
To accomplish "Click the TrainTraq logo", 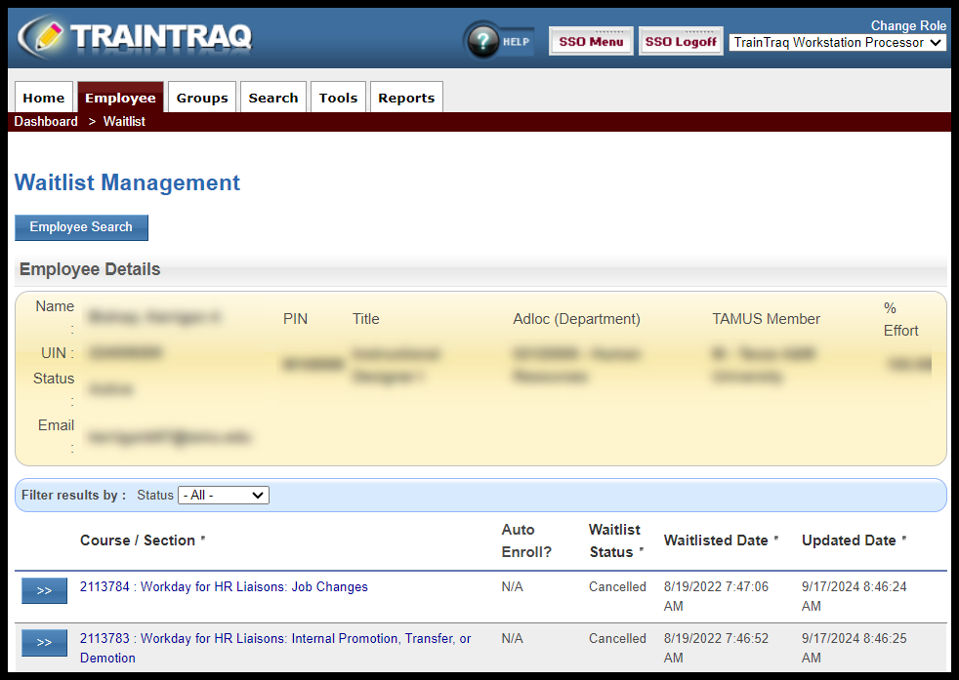I will [135, 37].
